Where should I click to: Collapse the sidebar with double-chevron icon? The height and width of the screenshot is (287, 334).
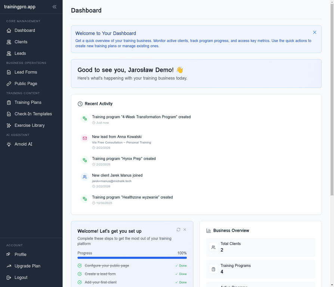[x=55, y=7]
